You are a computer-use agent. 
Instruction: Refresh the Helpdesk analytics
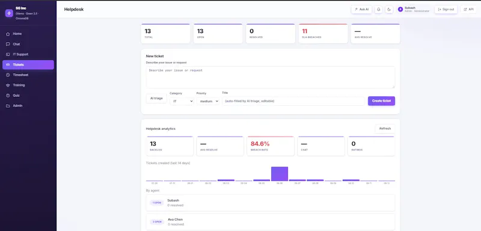(x=385, y=129)
